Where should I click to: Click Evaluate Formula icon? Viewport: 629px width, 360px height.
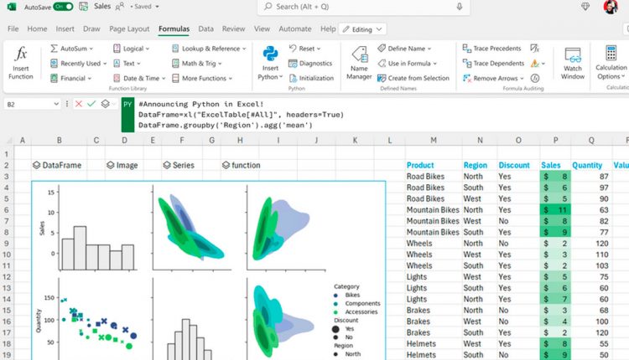point(535,78)
